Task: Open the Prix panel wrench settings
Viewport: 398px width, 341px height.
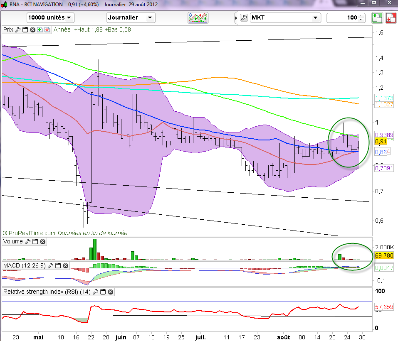Action: 18,30
